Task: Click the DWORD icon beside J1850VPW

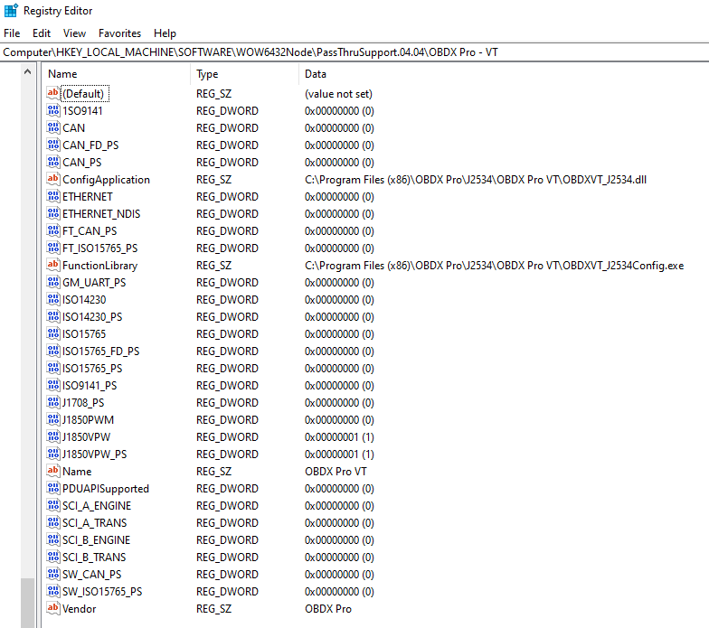Action: coord(52,436)
